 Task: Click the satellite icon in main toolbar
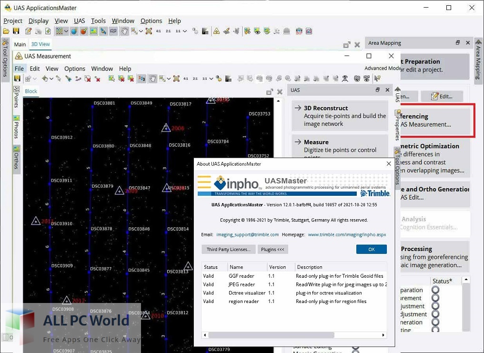pyautogui.click(x=103, y=31)
